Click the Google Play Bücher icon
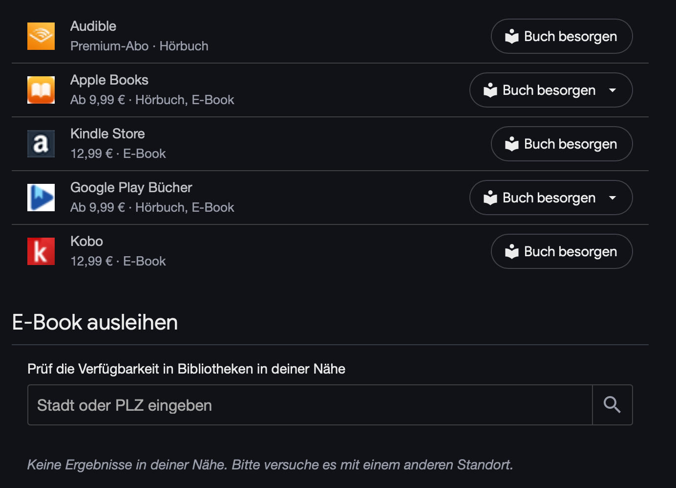This screenshot has height=488, width=676. click(41, 198)
